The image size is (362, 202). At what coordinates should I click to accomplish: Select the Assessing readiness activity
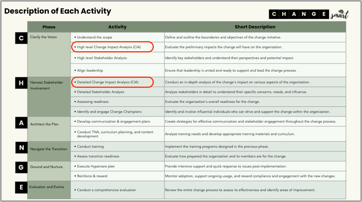(x=93, y=102)
